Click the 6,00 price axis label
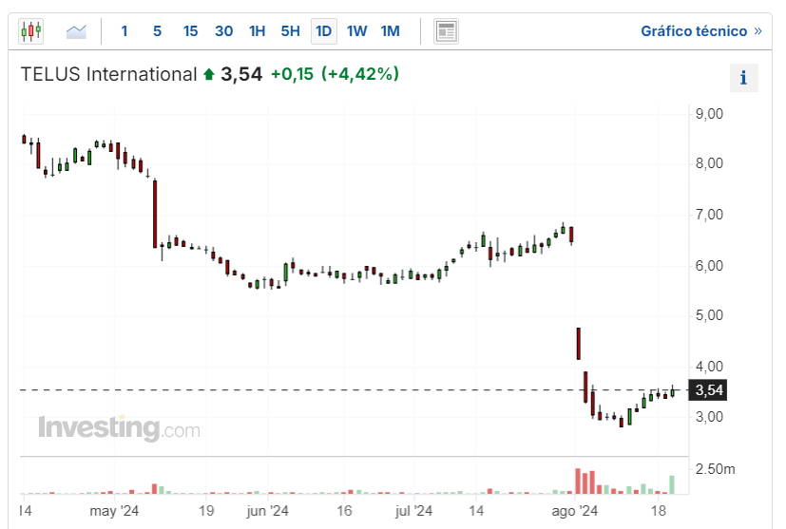Viewport: 786px width, 529px height. pos(709,266)
